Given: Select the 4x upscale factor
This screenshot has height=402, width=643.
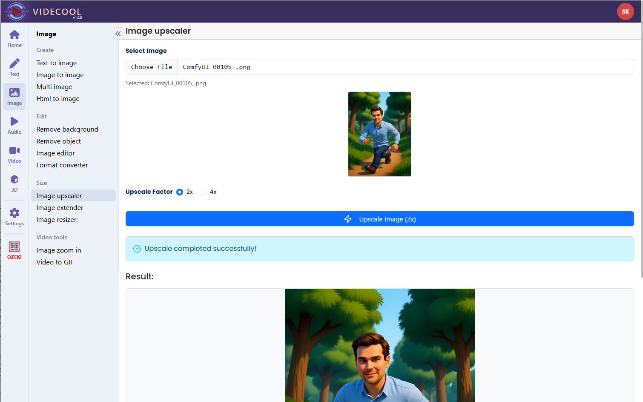Looking at the screenshot, I should [x=203, y=192].
